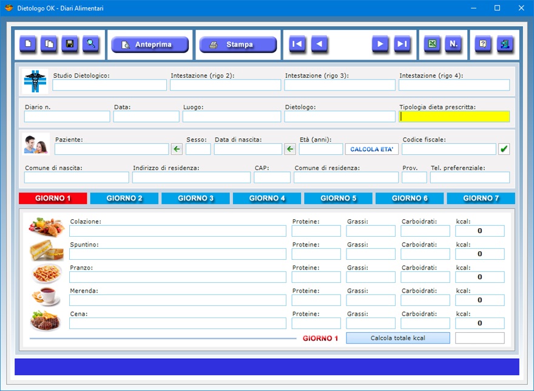Click the Colazione kcal field
Screen dimensions: 534x391
click(x=480, y=231)
